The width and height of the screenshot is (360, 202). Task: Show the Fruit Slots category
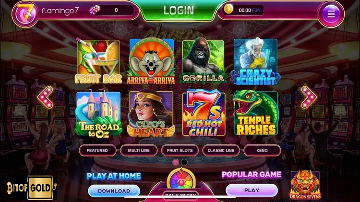point(180,151)
